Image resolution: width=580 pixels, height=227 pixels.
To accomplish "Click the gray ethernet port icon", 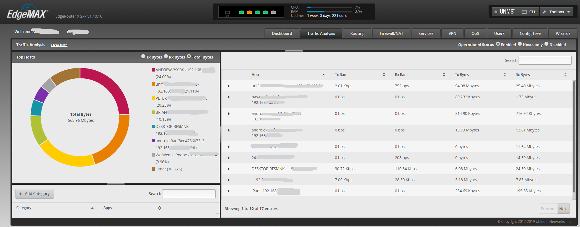I will pos(273,12).
